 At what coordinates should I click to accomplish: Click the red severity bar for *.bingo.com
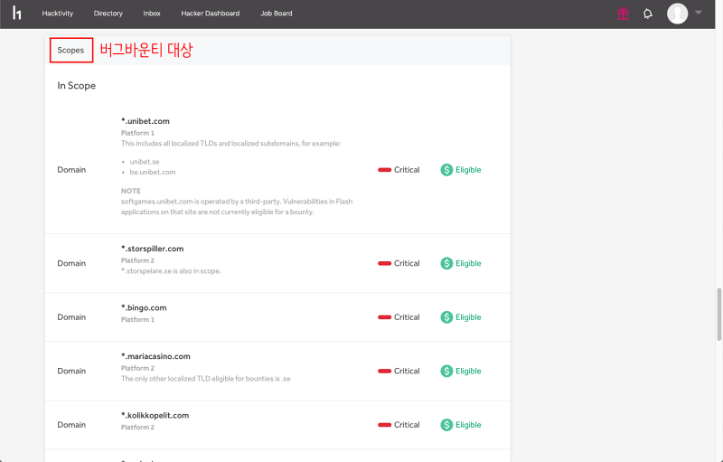click(x=385, y=317)
